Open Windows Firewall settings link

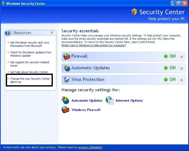[86, 110]
